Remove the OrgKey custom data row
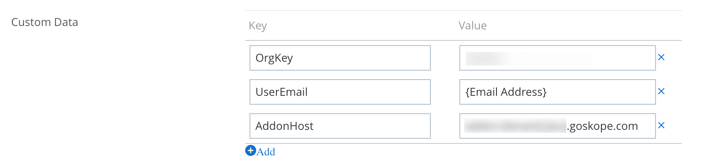The image size is (708, 166). (661, 57)
